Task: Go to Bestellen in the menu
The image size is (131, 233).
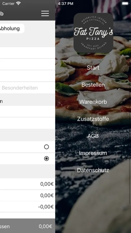Action: [93, 85]
